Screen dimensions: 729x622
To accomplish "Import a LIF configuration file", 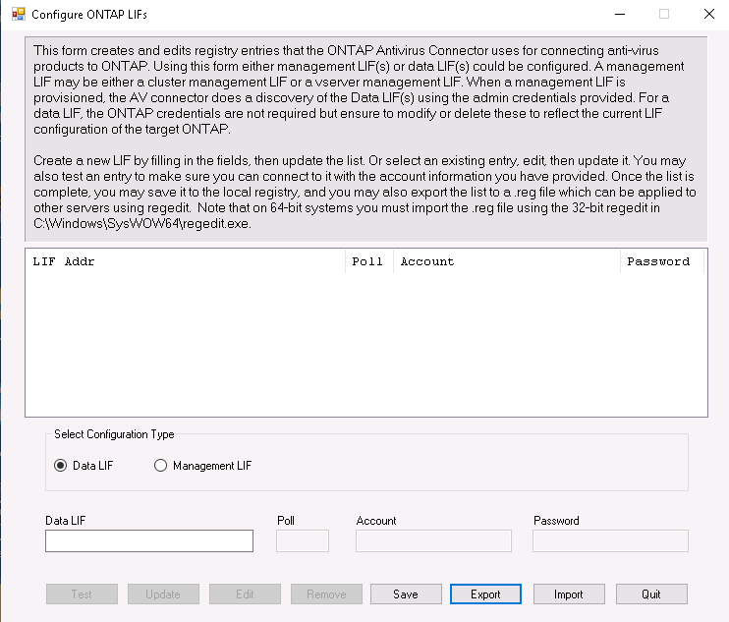I will 569,594.
